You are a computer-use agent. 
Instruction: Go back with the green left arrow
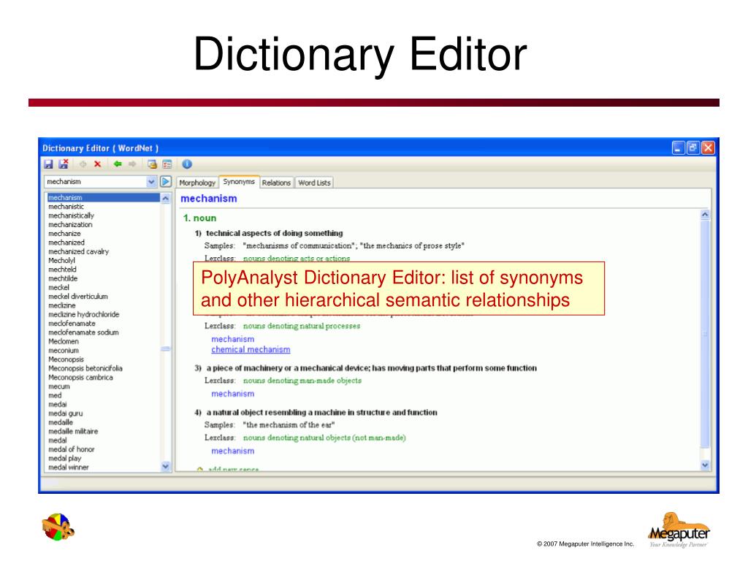point(118,164)
